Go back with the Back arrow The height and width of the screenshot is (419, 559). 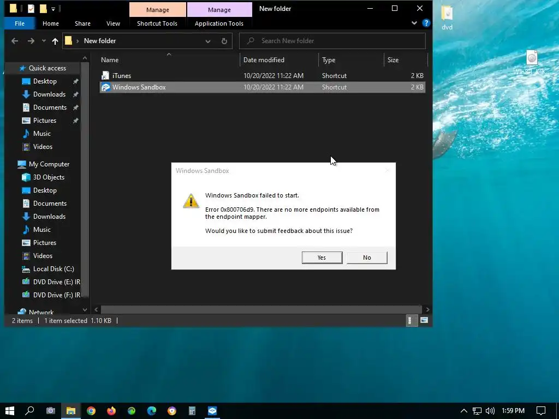tap(15, 41)
